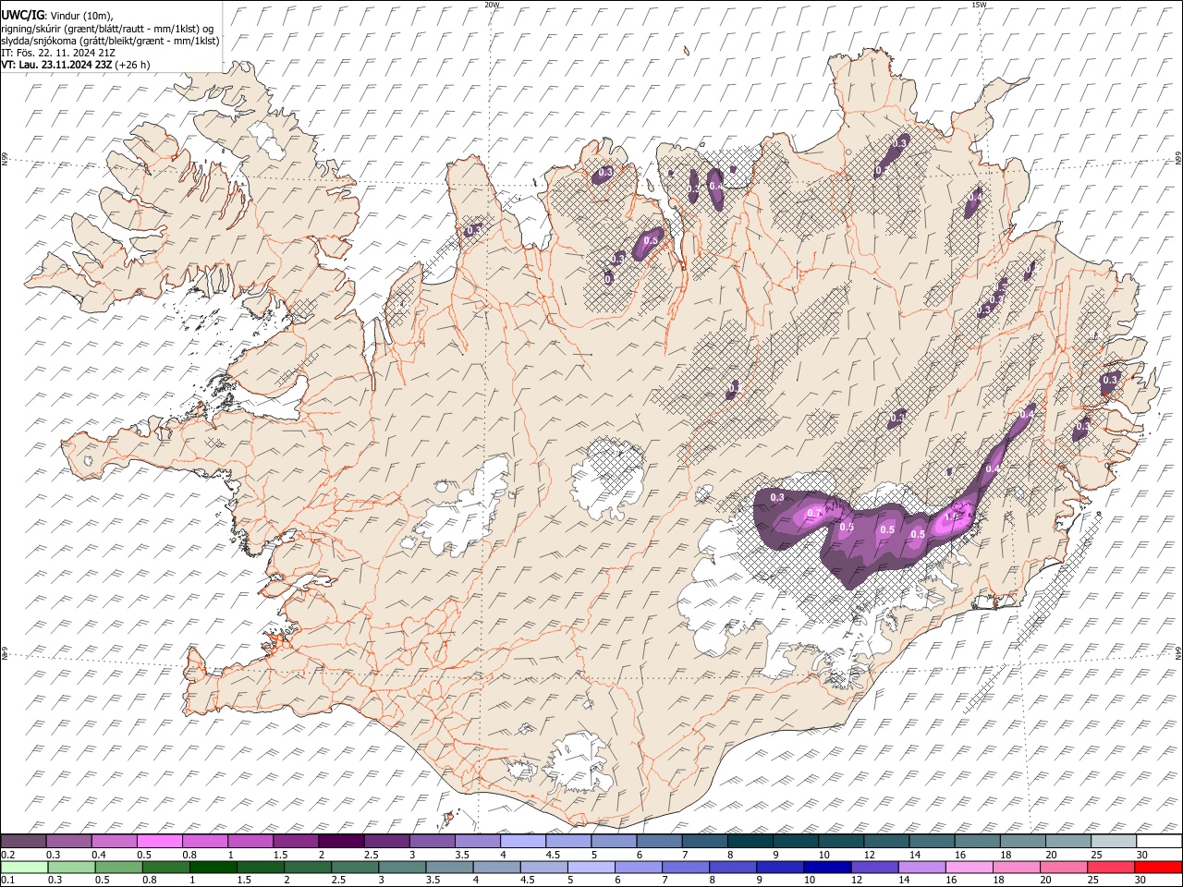
Task: Select the dark purple top-row swatch between 2 and 2.5
Action: tap(340, 842)
